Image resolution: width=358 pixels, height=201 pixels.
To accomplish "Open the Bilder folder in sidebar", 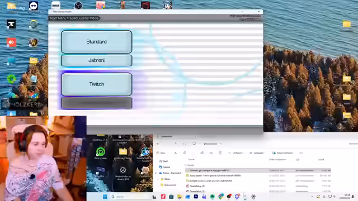I will [167, 179].
